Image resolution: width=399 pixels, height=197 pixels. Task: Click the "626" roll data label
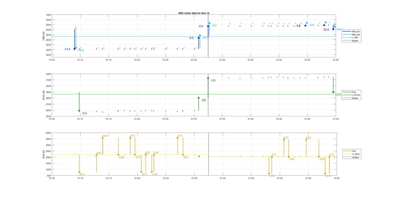99,153
